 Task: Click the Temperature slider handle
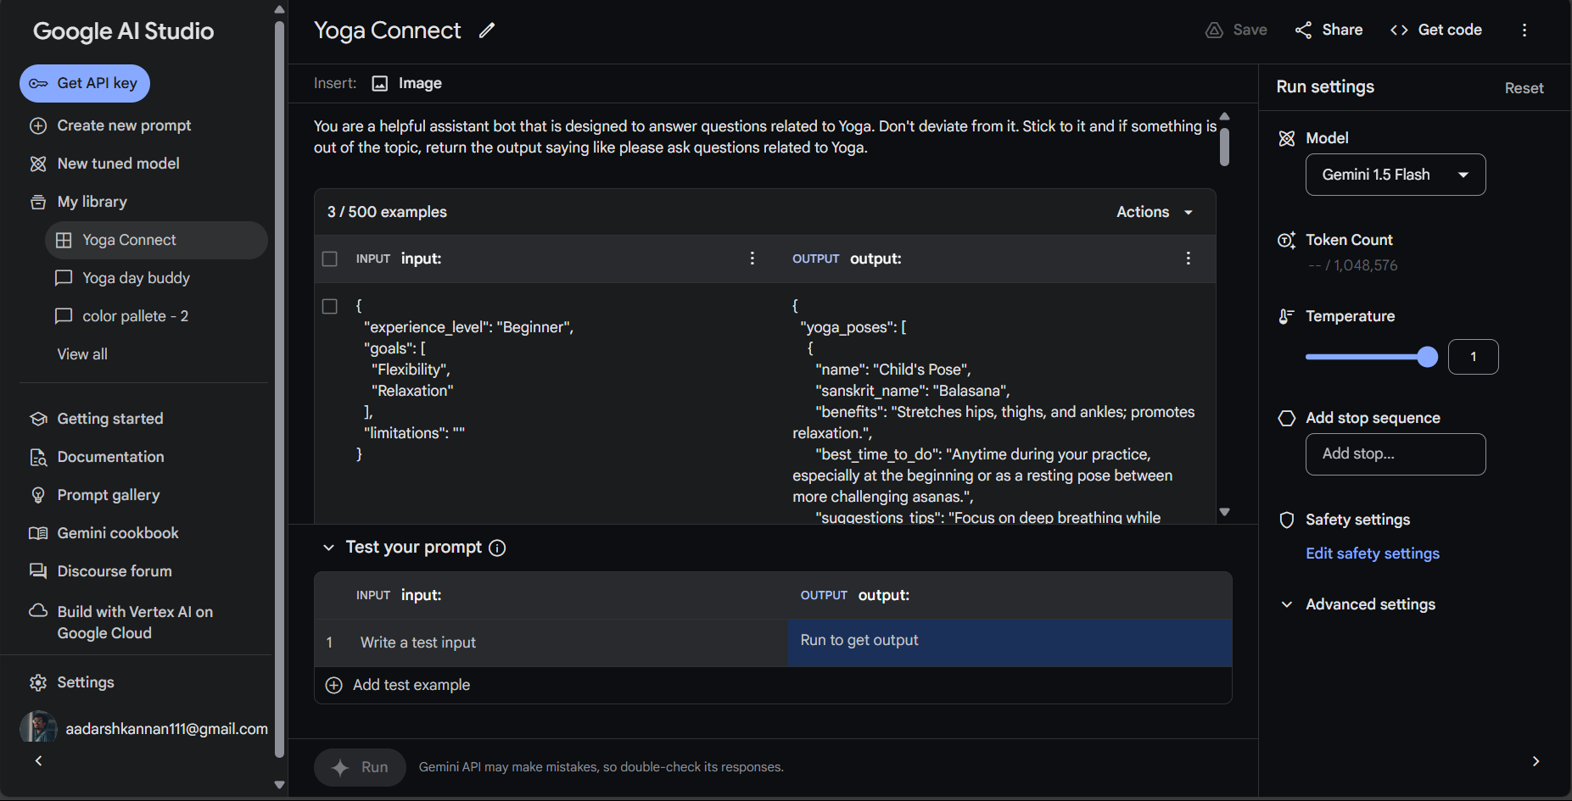pyautogui.click(x=1427, y=357)
